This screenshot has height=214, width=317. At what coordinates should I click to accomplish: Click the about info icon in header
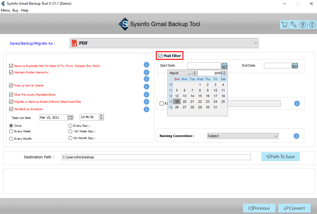(312, 25)
